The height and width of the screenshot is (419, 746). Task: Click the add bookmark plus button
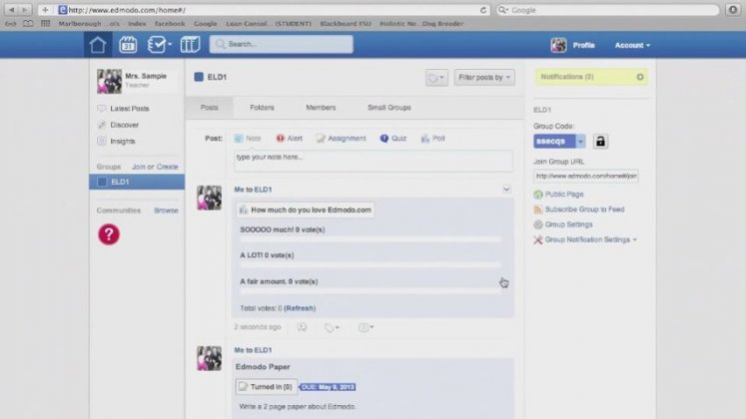(45, 10)
